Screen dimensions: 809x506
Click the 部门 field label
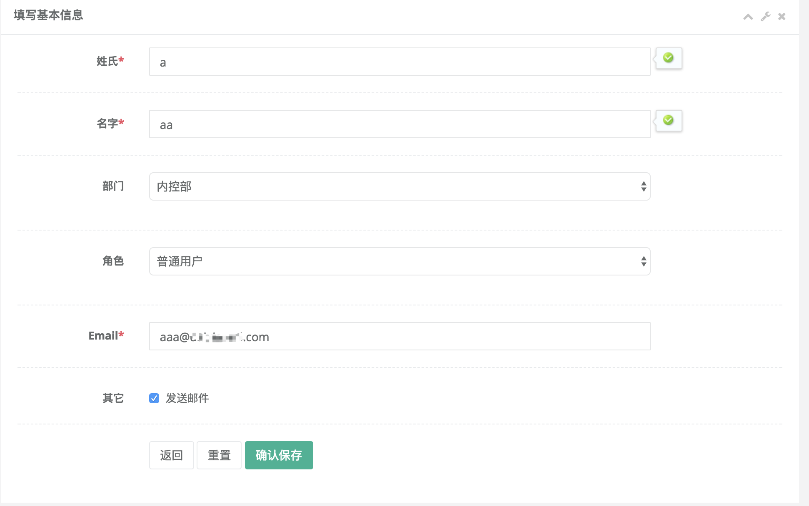click(x=113, y=186)
